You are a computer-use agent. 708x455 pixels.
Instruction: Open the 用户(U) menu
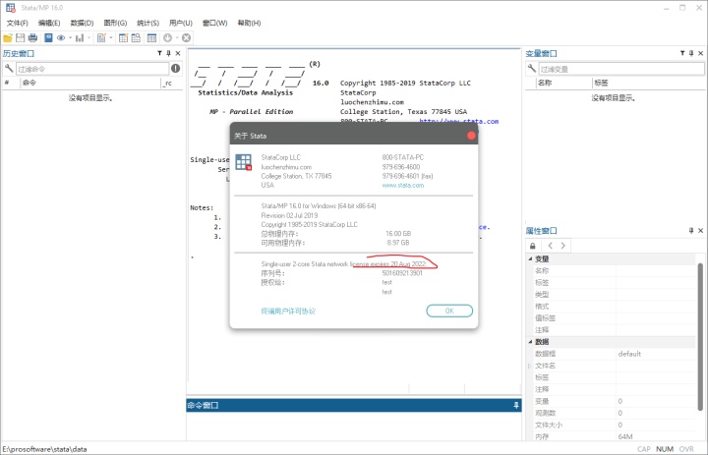[x=181, y=23]
